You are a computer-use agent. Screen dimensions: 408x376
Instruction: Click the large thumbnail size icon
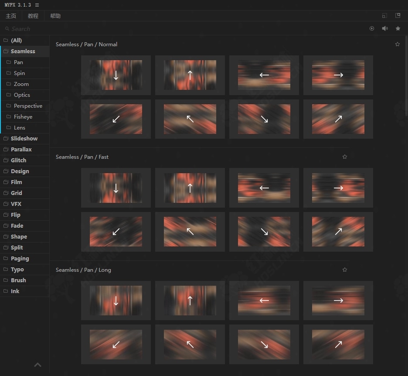click(x=398, y=16)
